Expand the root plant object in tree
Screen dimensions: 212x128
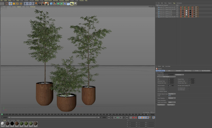[157, 5]
